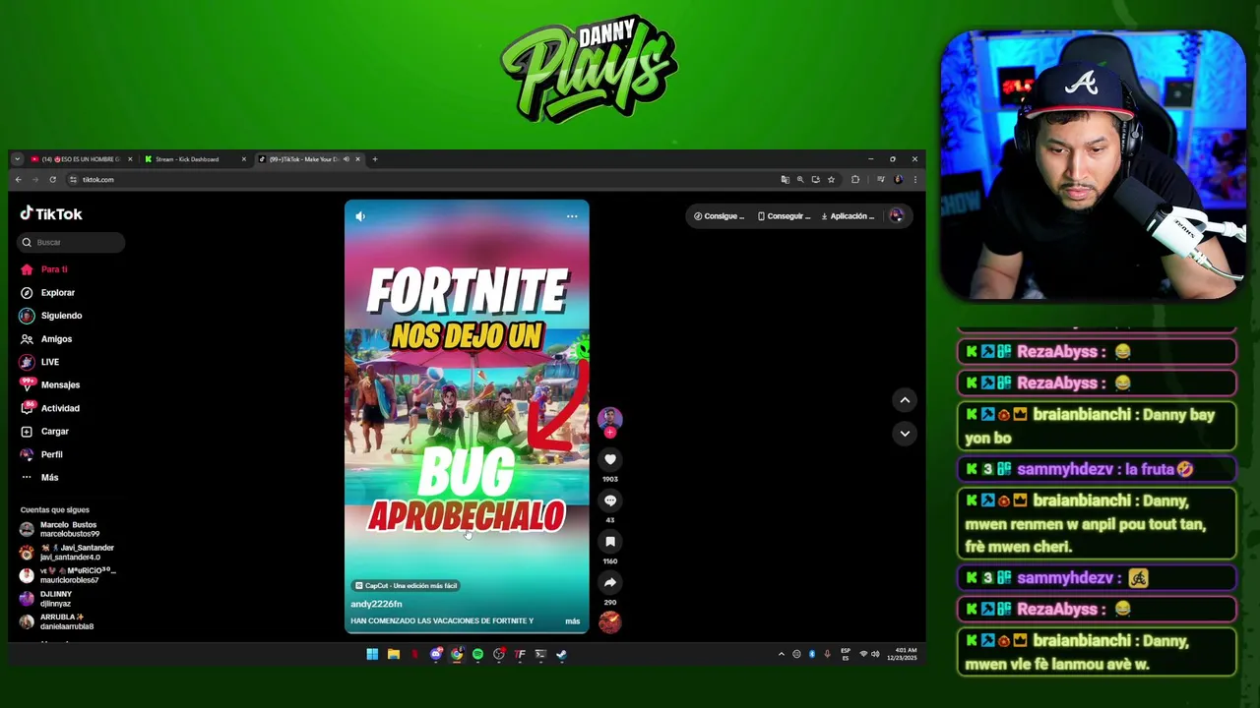Open the browser extensions puzzle icon

[855, 179]
